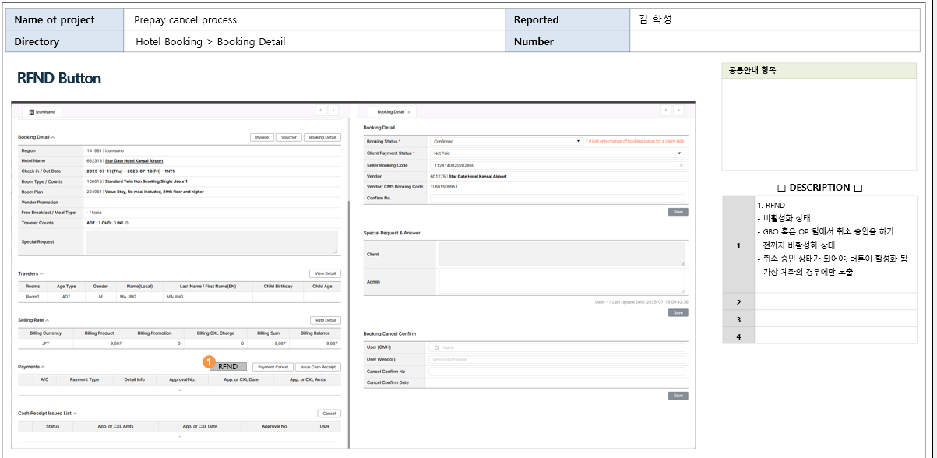937x458 pixels.
Task: Open the Booking Status dropdown
Action: point(578,141)
